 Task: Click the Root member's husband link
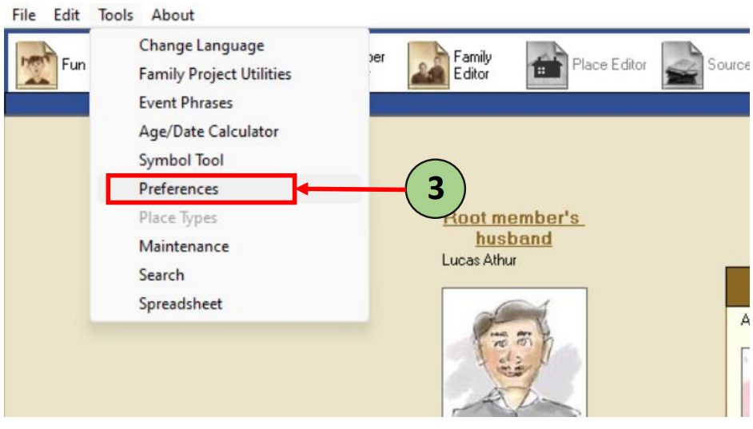[513, 228]
